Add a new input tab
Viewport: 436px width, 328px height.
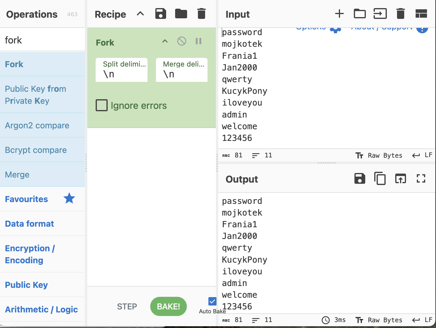click(339, 14)
